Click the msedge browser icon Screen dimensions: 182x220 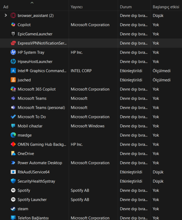13,135
